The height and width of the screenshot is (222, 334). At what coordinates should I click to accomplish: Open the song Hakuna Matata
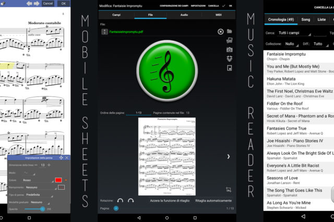click(299, 81)
